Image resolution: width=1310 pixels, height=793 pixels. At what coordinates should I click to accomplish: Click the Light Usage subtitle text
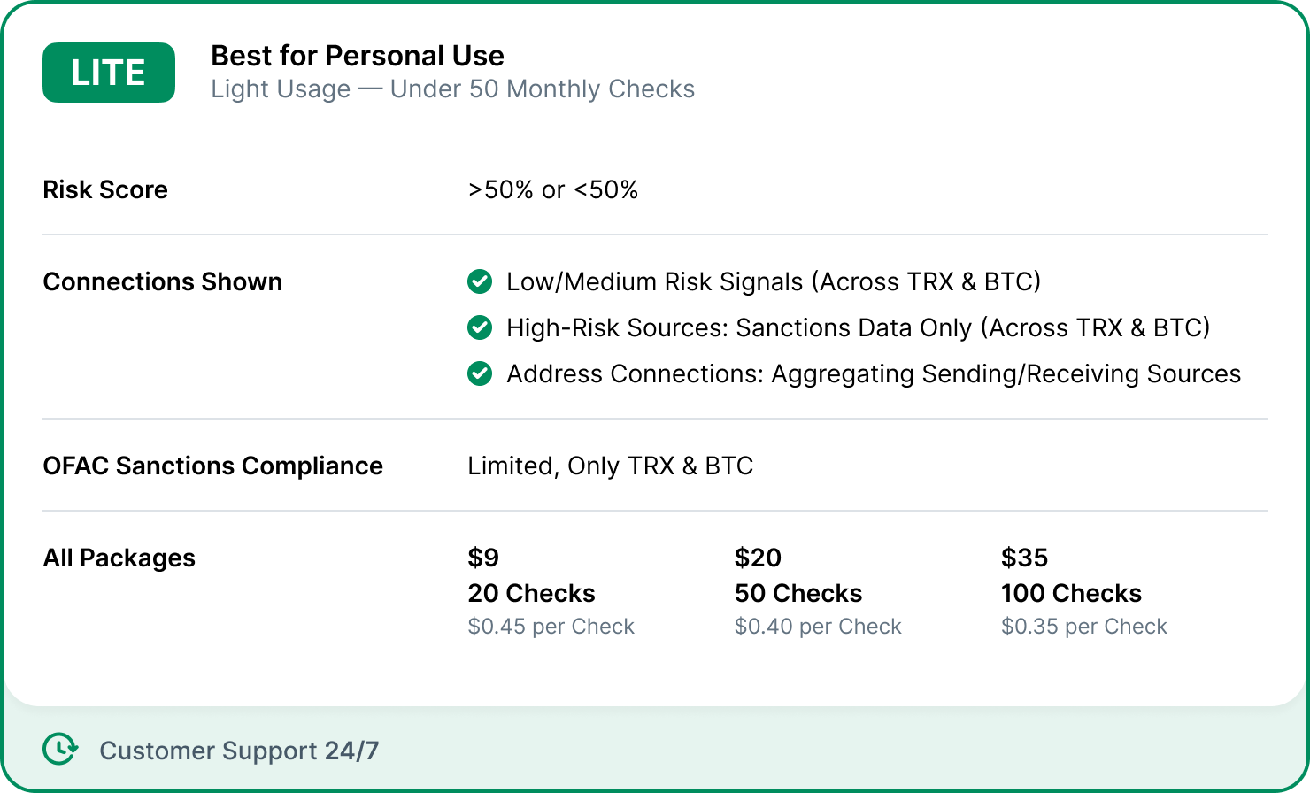(x=452, y=89)
